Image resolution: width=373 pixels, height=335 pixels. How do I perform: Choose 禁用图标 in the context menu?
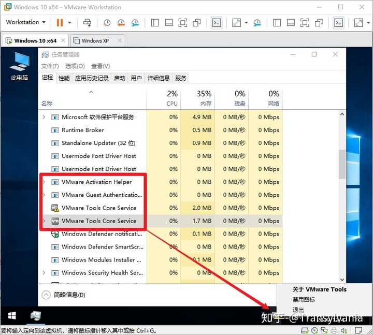click(304, 300)
